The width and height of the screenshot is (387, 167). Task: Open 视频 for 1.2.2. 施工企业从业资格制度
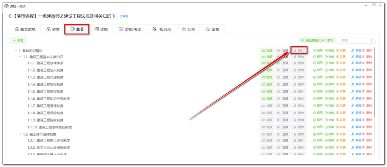267,147
